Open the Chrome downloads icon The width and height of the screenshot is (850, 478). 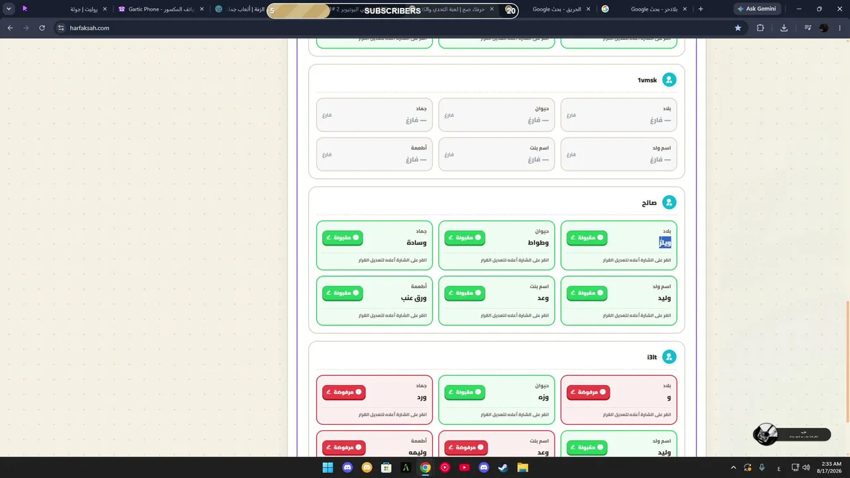[x=784, y=28]
